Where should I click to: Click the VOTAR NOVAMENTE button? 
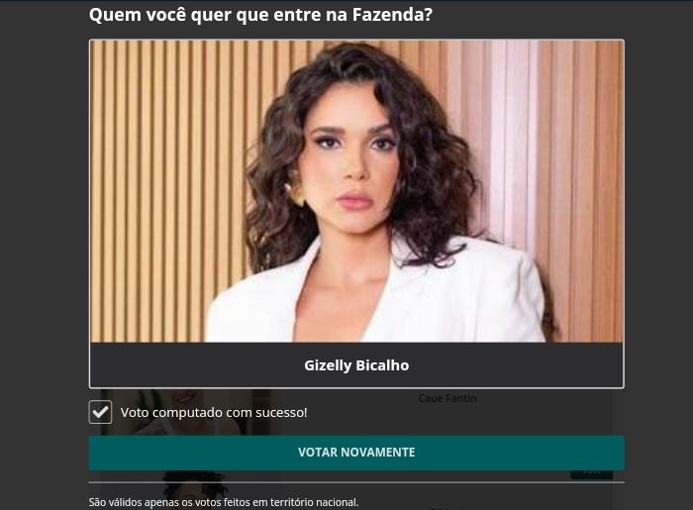356,453
